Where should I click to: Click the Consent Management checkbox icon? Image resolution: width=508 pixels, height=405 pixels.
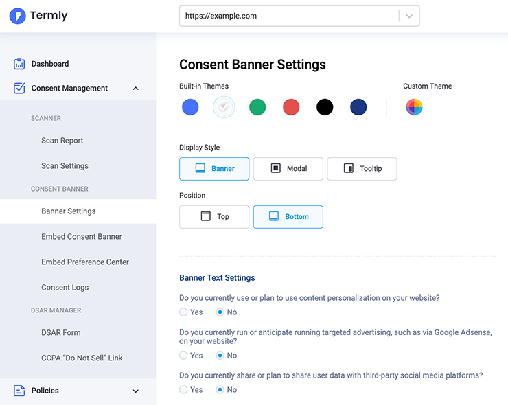click(19, 88)
